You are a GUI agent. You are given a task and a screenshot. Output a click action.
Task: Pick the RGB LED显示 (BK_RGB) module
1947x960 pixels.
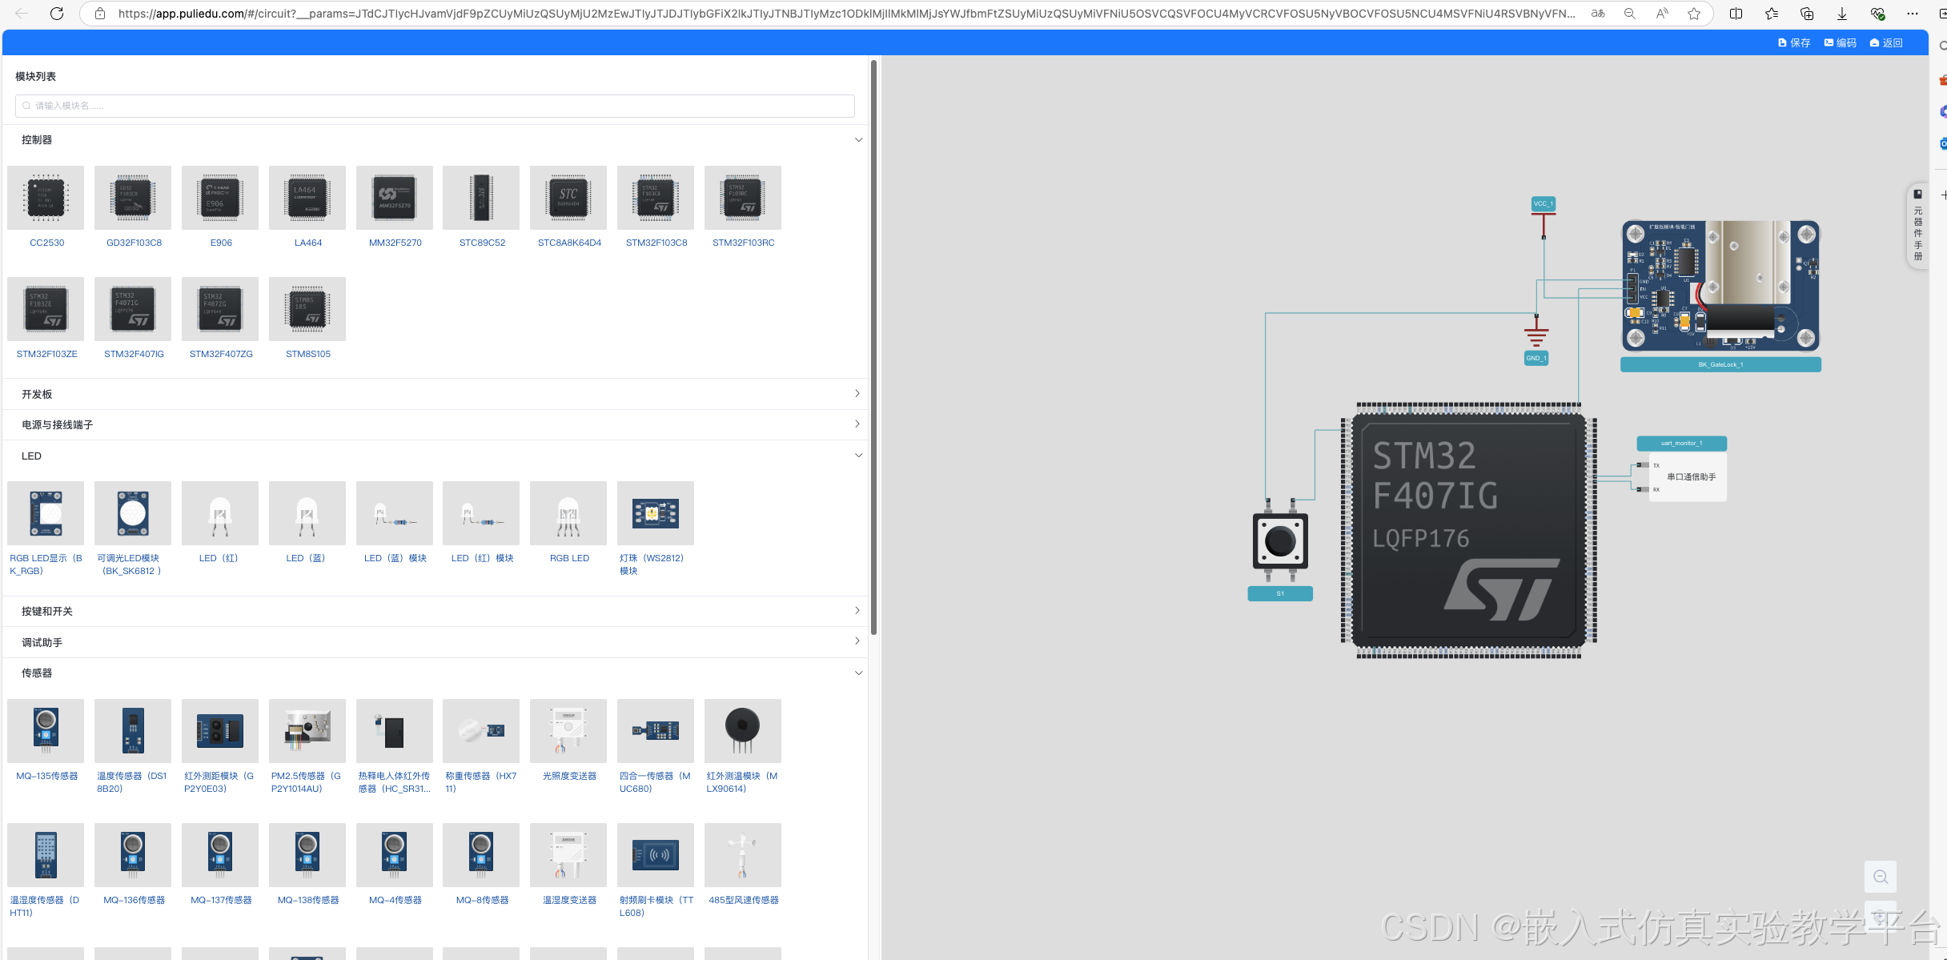[x=46, y=513]
